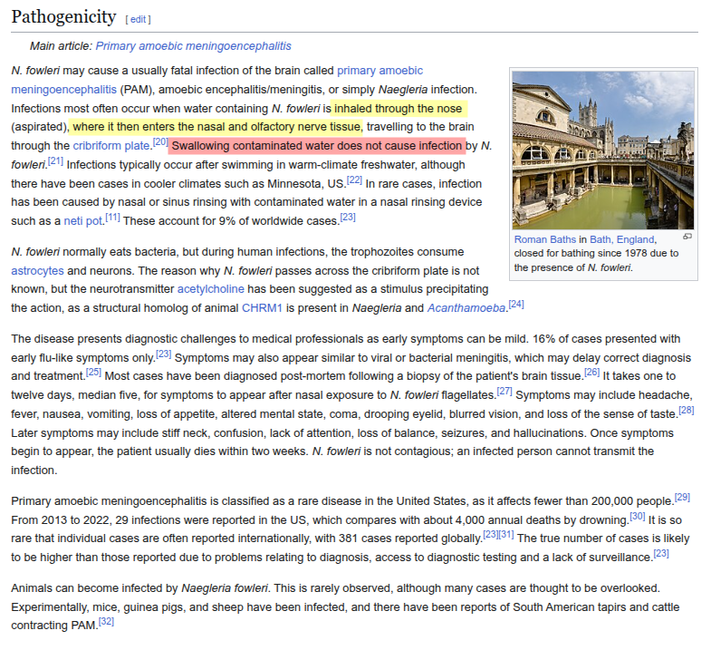Click the Pathogenicity section heading
Screen dimensions: 711x650
click(x=63, y=17)
